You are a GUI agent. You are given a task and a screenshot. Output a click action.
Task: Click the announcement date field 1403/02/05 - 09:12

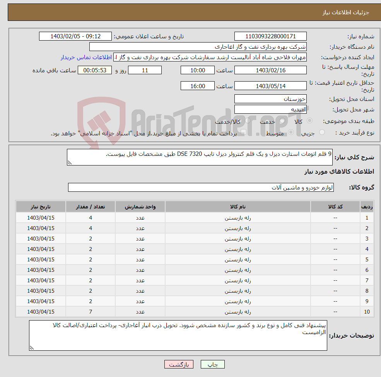[75, 36]
